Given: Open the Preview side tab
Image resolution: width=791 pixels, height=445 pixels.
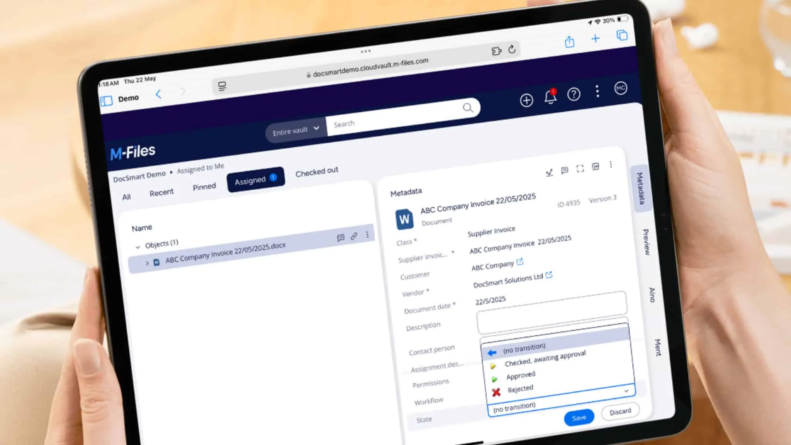Looking at the screenshot, I should (646, 242).
